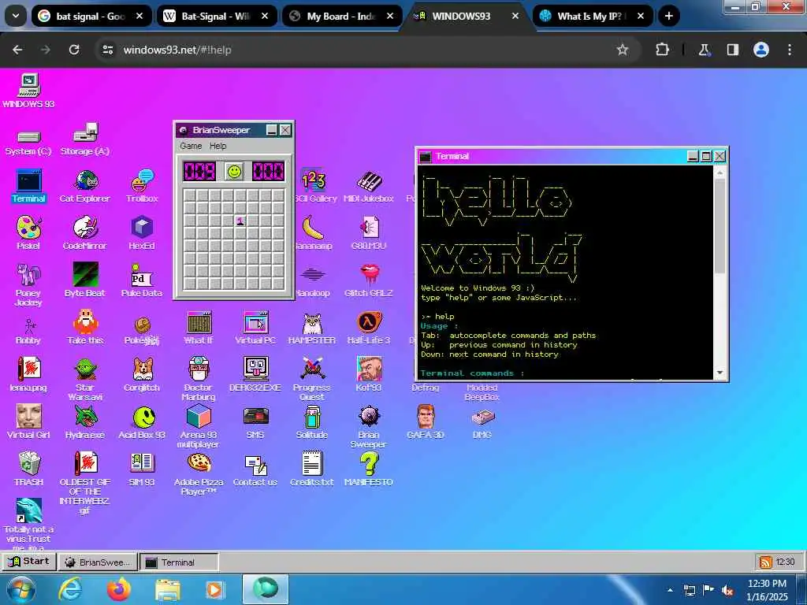
Task: Open Firefox from the Windows taskbar
Action: (119, 589)
